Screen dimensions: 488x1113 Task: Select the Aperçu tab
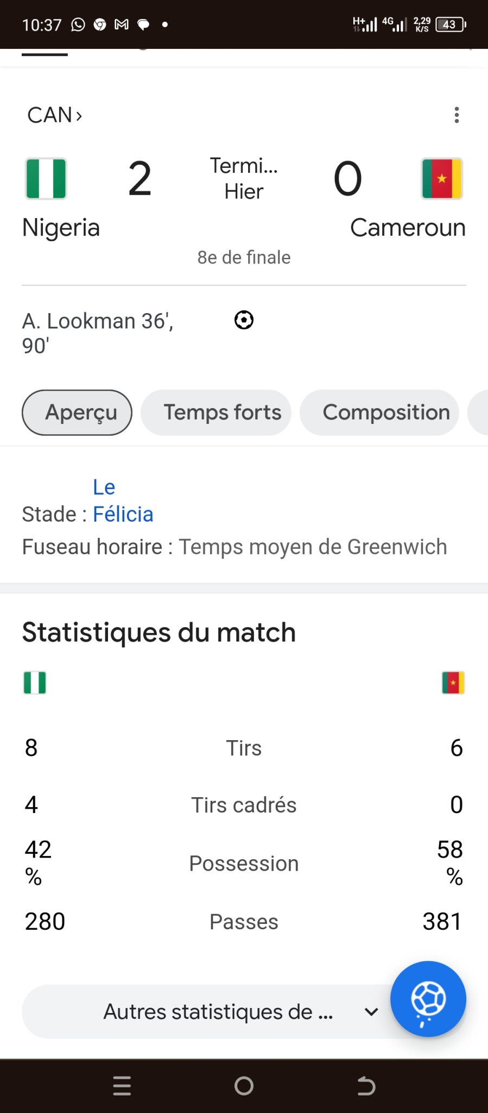coord(77,412)
